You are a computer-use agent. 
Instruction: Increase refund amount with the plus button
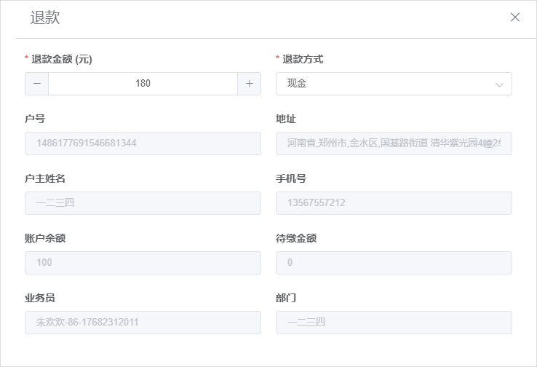[250, 84]
